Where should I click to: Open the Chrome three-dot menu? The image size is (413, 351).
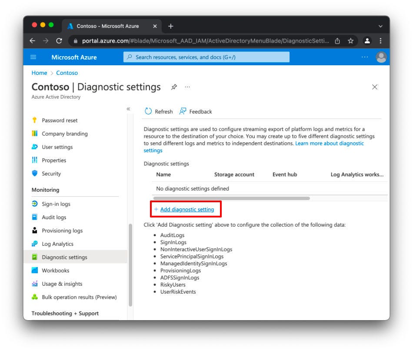point(380,41)
